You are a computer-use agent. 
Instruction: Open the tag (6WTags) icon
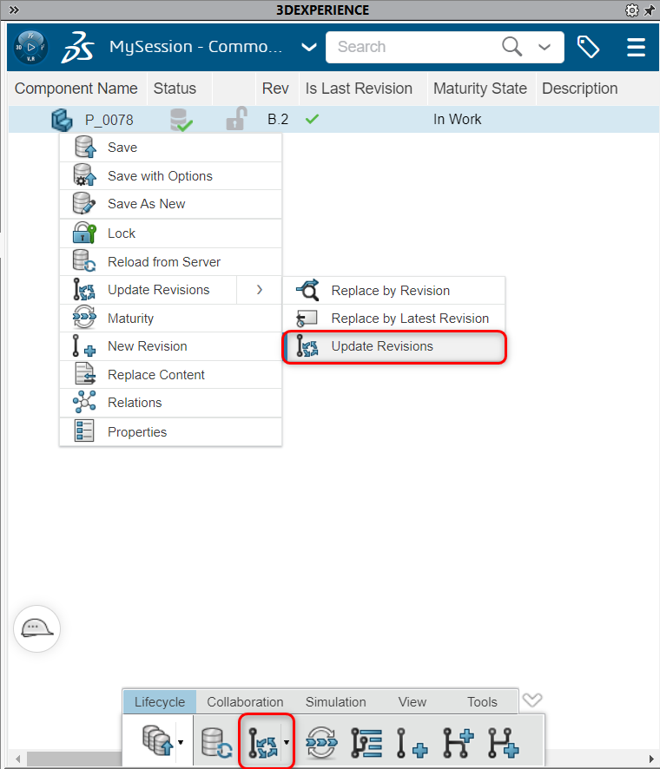pyautogui.click(x=588, y=47)
